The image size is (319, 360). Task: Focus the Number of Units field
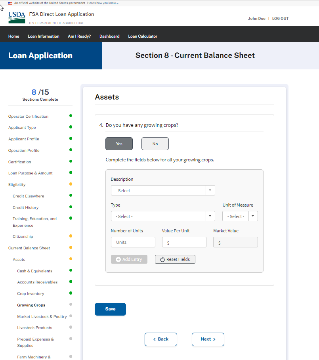coord(133,242)
